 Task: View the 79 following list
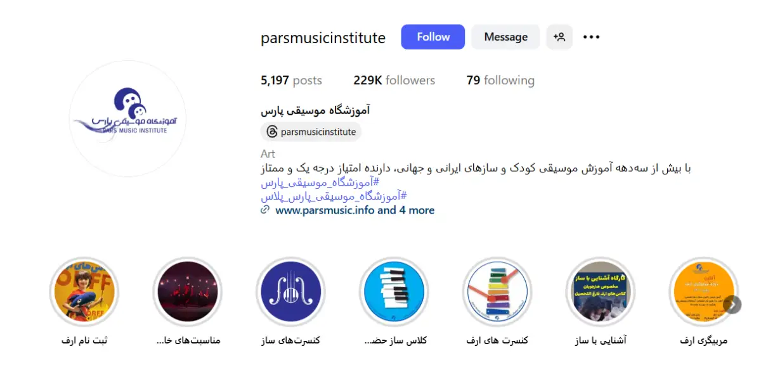tap(500, 80)
